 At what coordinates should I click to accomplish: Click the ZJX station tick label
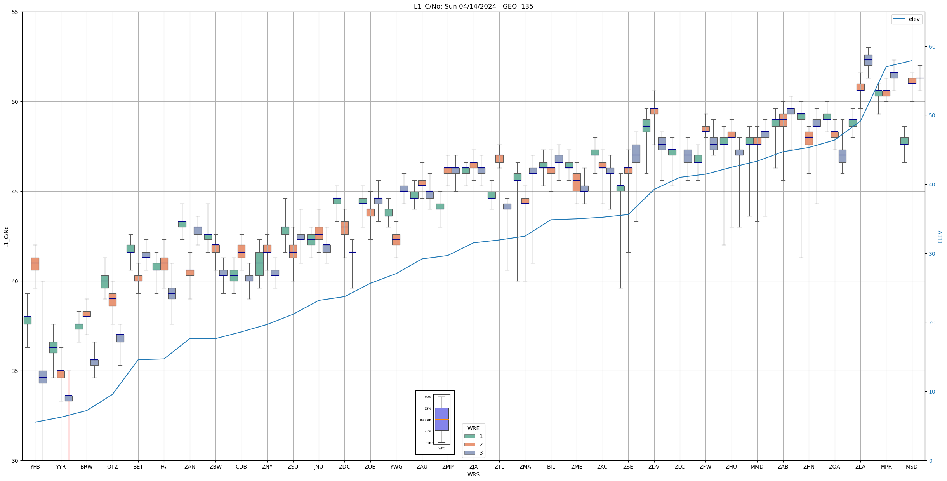(473, 467)
